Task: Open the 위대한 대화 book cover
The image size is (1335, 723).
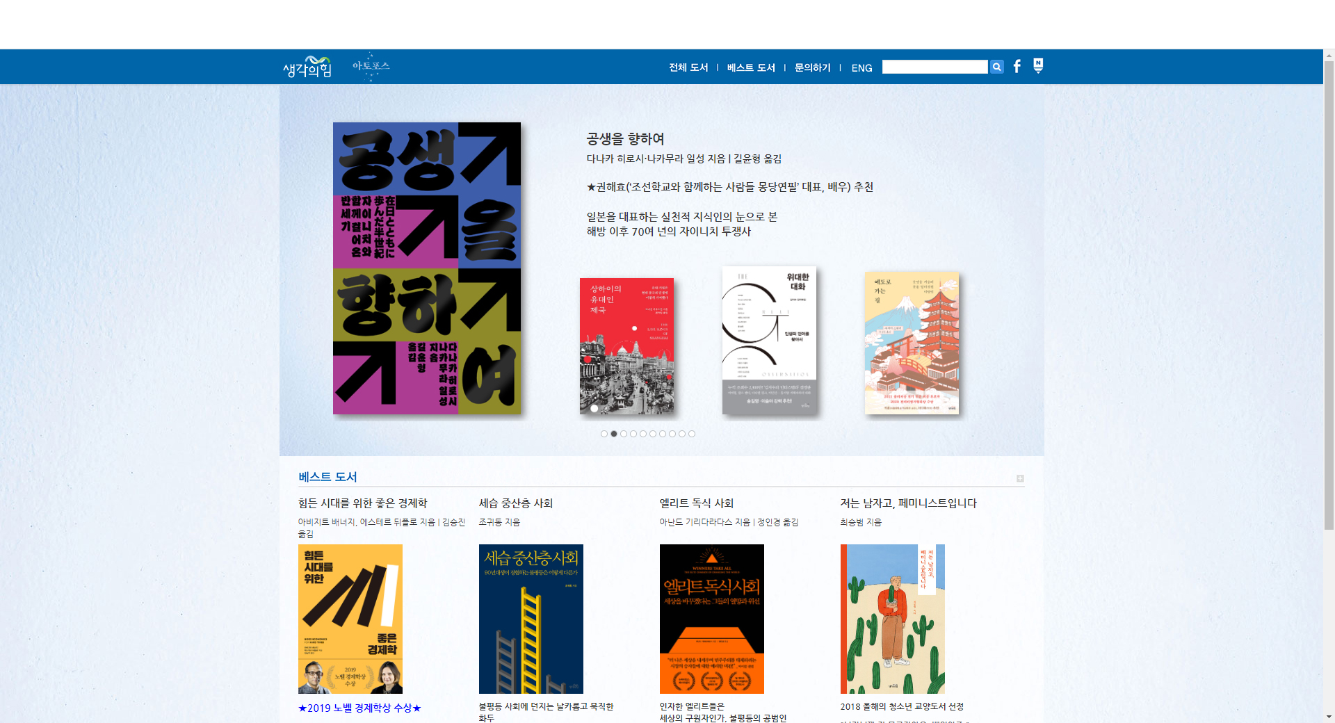Action: click(x=769, y=341)
